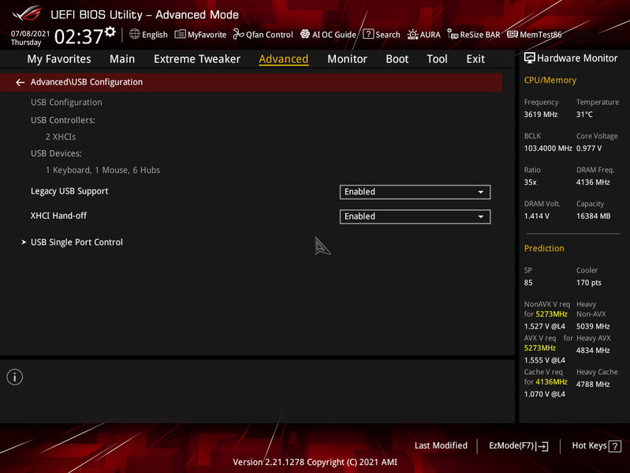Click the 02:37 clock time
Image resolution: width=630 pixels, height=473 pixels.
coord(79,36)
